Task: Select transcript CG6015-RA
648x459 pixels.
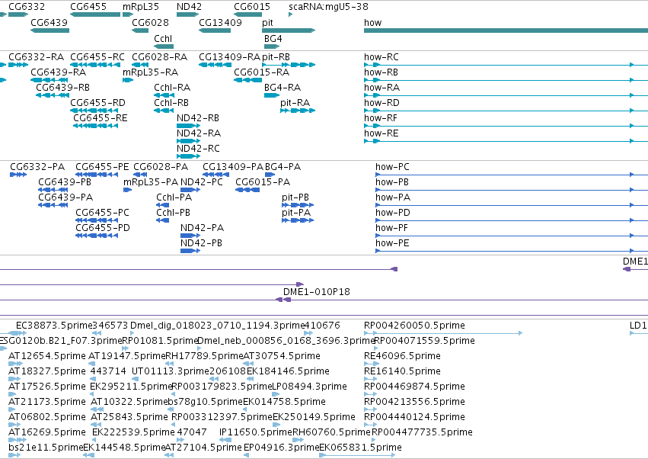Action: (x=262, y=72)
